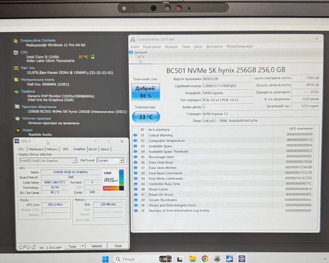This screenshot has width=329, height=263.
Task: Open the Теми menu in CrystalDiskInfo
Action: [x=186, y=47]
